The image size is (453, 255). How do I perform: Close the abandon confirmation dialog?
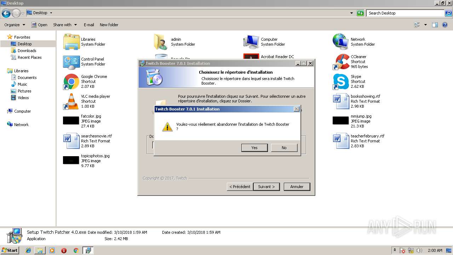(x=297, y=109)
